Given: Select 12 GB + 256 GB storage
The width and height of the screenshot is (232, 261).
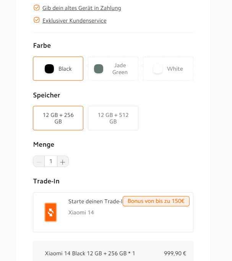Looking at the screenshot, I should pos(58,118).
